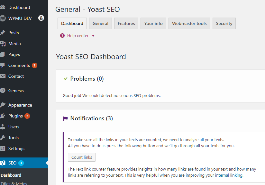Switch to the Webmaster tools tab
The width and height of the screenshot is (265, 185).
click(x=189, y=23)
